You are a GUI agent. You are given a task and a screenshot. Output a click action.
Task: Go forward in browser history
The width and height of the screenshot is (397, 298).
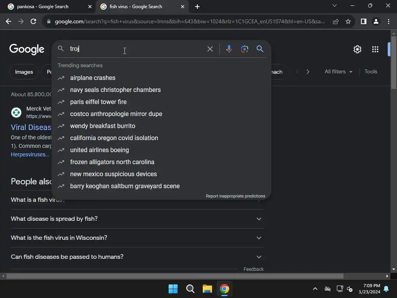[21, 22]
